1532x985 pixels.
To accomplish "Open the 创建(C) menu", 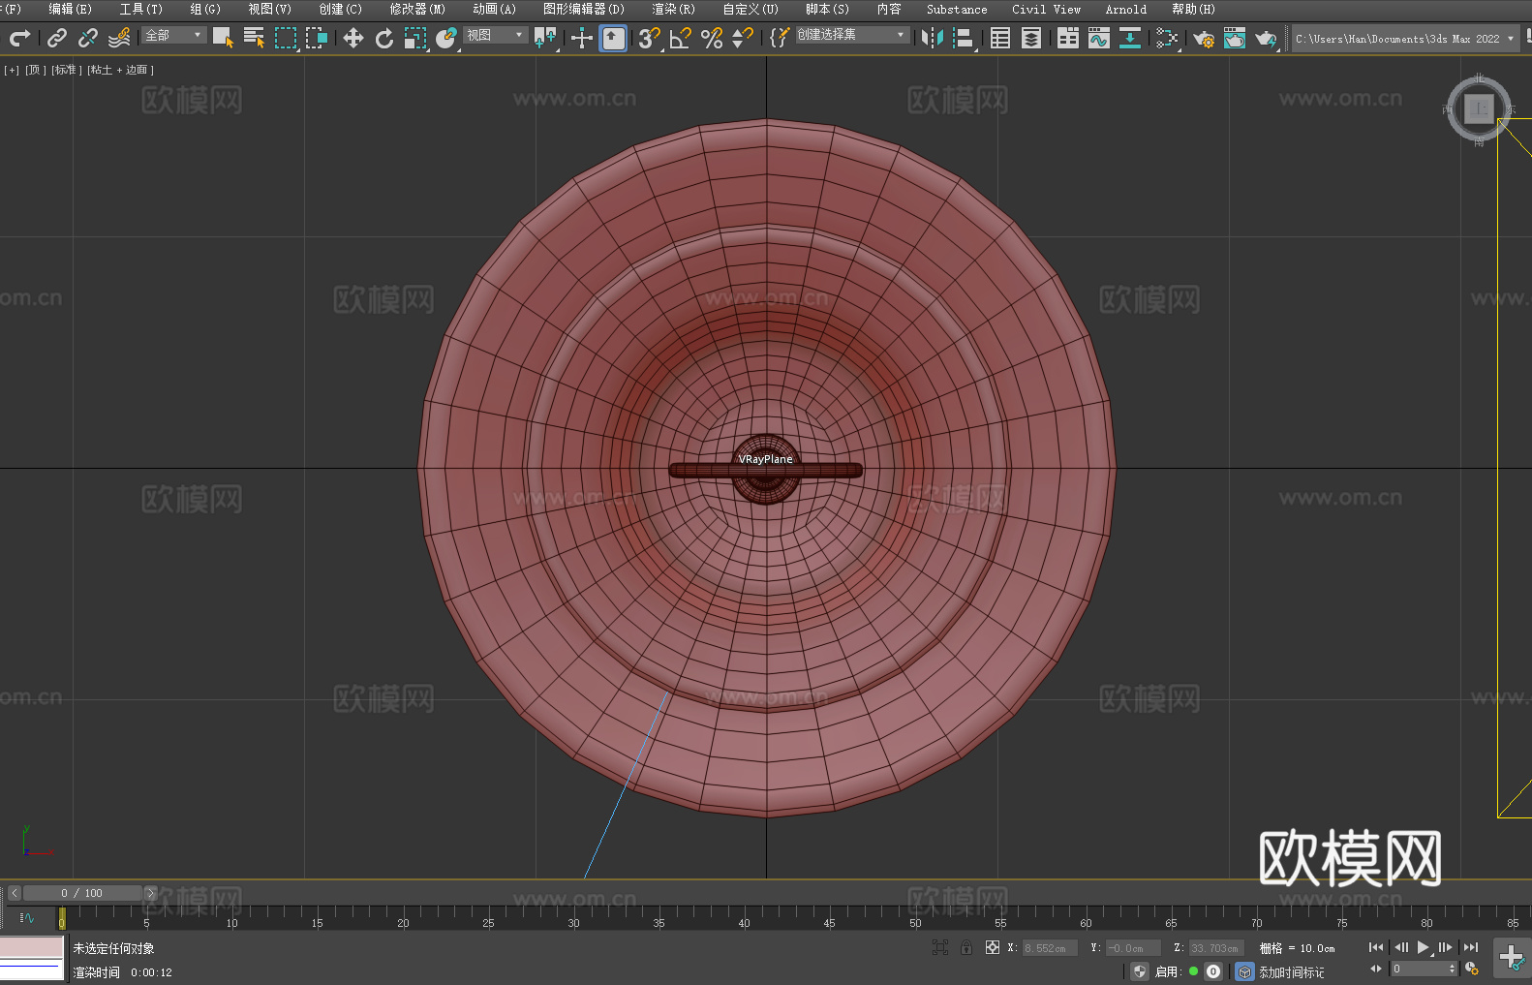I will (341, 9).
